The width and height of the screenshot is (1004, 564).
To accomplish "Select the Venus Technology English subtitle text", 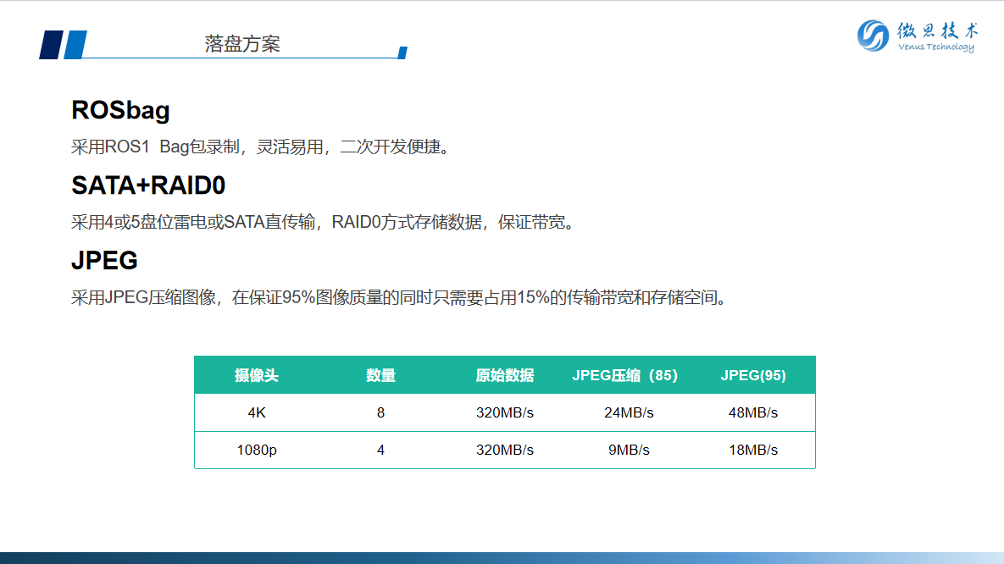I will pyautogui.click(x=936, y=47).
